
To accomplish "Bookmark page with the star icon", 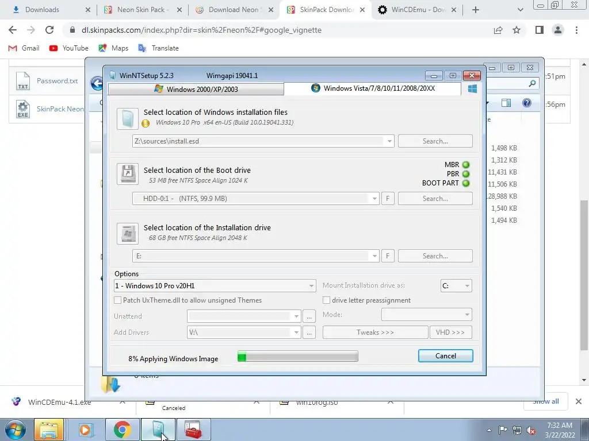I will pos(517,30).
